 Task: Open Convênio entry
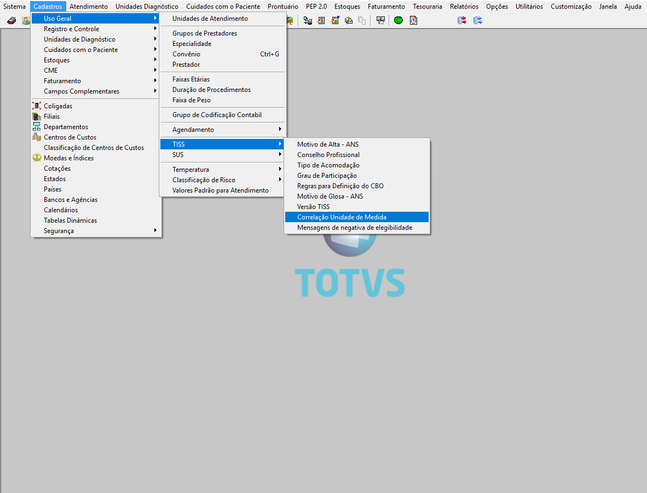[222, 54]
